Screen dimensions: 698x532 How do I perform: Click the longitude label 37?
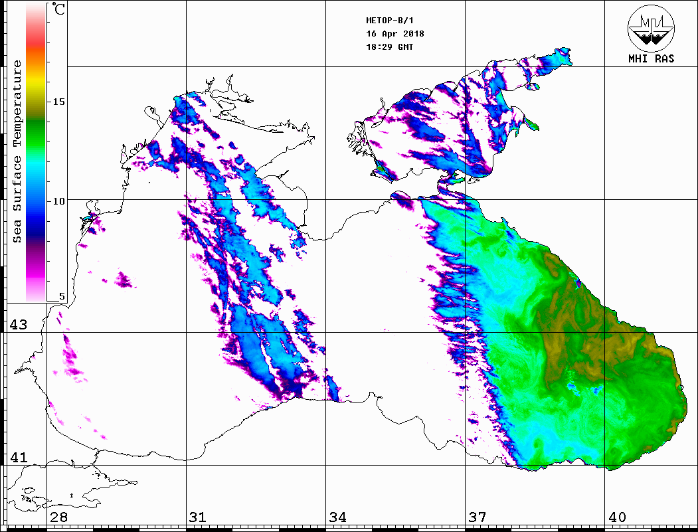click(x=477, y=517)
